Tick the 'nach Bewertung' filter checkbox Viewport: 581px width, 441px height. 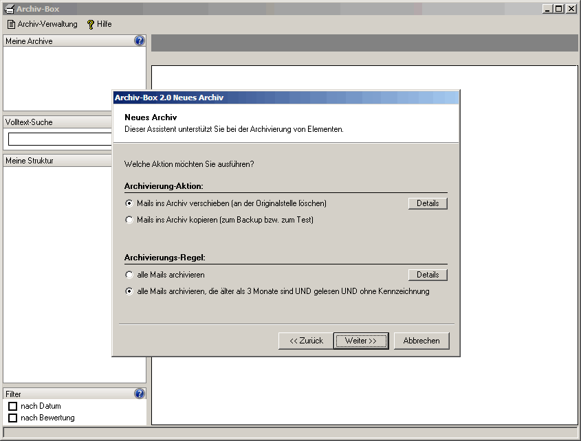(x=12, y=418)
